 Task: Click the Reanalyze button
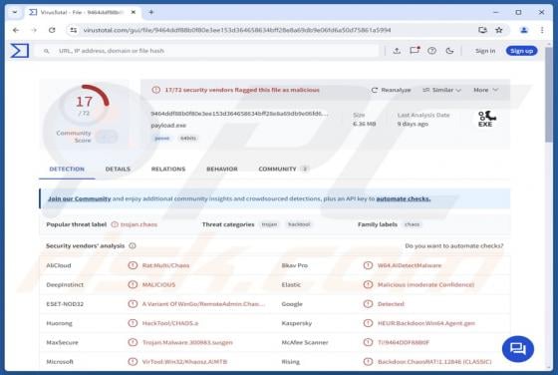tap(391, 90)
